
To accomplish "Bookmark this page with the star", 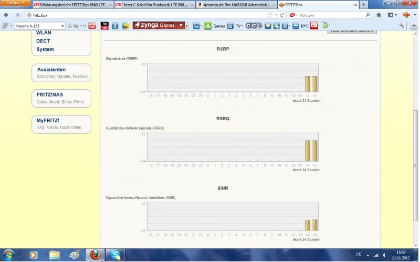I will [x=270, y=15].
